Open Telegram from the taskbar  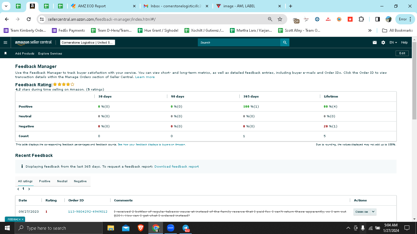tap(186, 228)
